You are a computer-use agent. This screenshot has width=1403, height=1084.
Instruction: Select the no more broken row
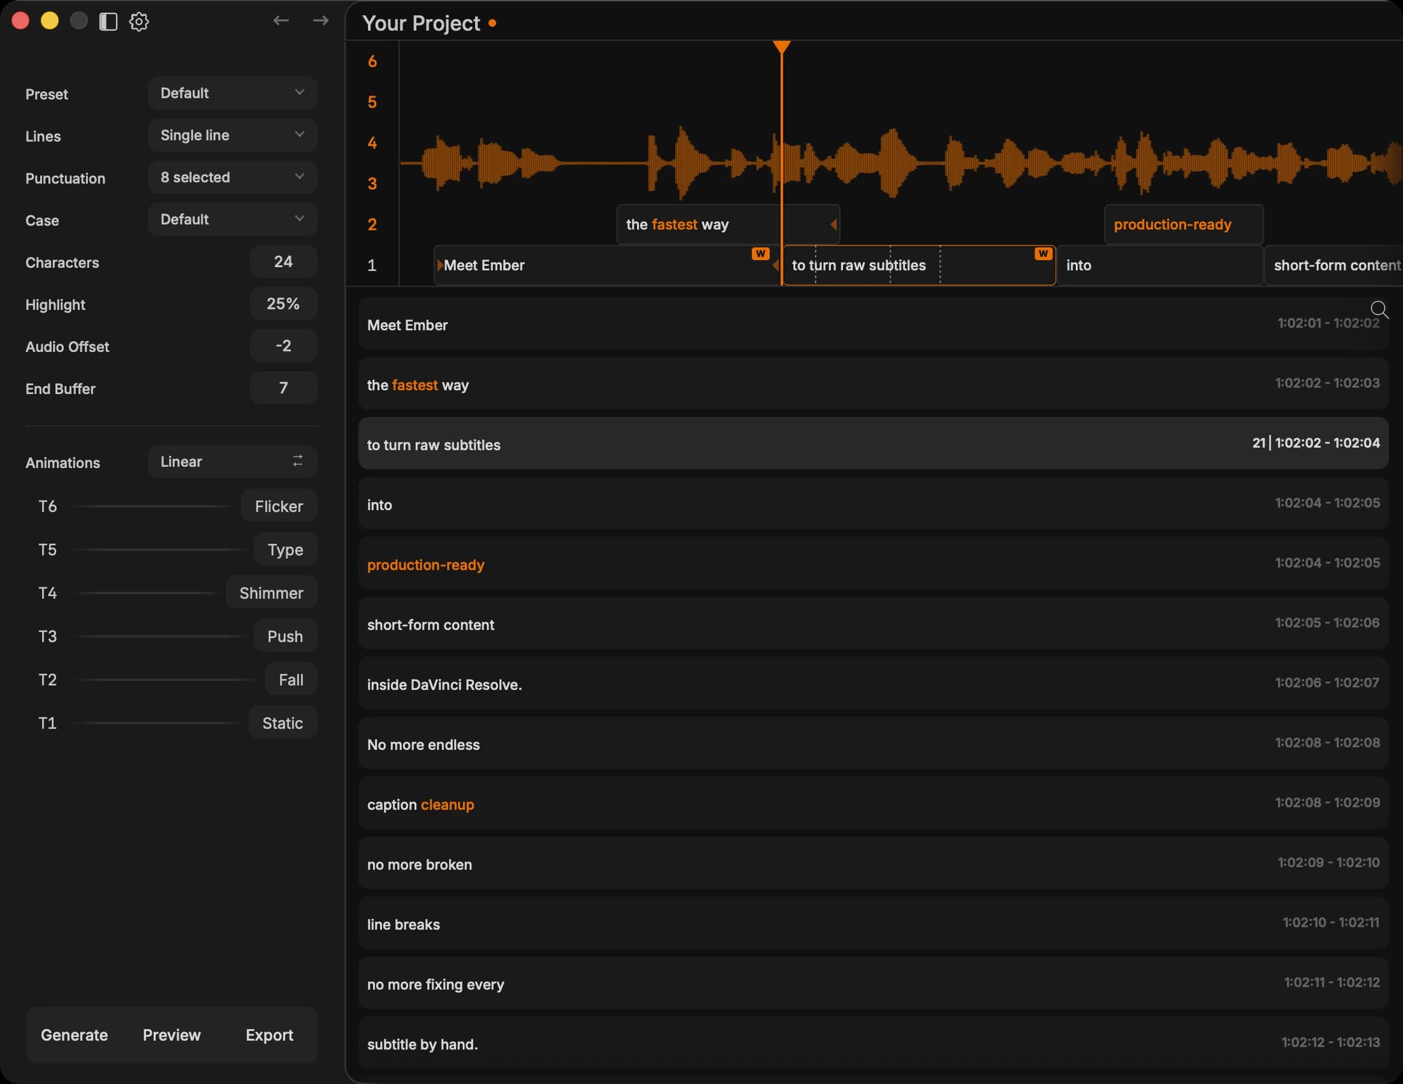point(873,863)
